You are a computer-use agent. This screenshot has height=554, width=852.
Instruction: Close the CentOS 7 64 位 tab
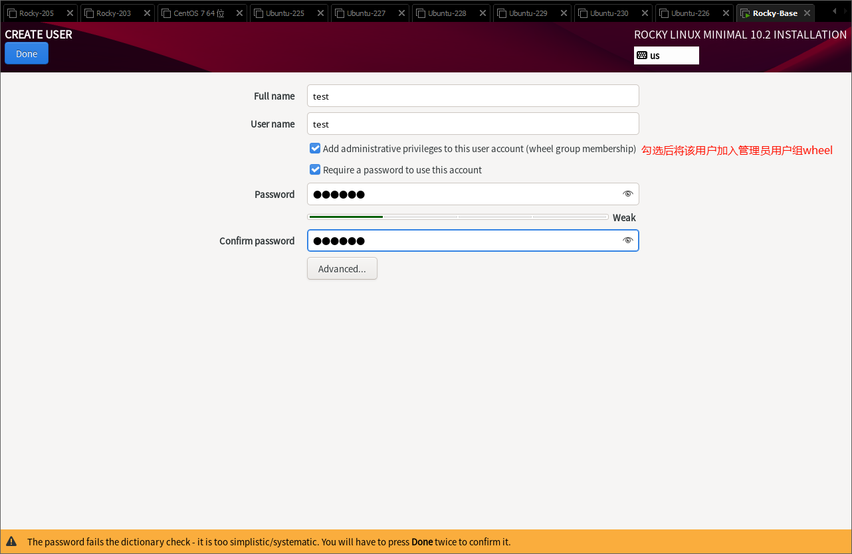click(239, 13)
